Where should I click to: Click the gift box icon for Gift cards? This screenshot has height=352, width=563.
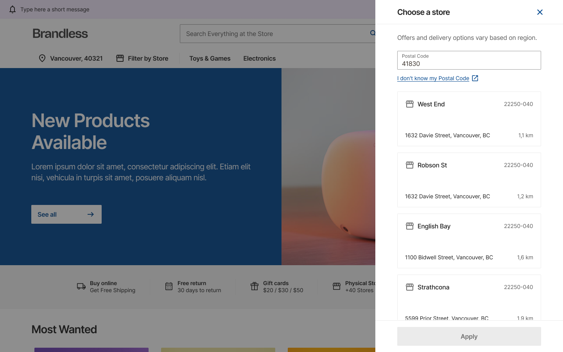255,287
